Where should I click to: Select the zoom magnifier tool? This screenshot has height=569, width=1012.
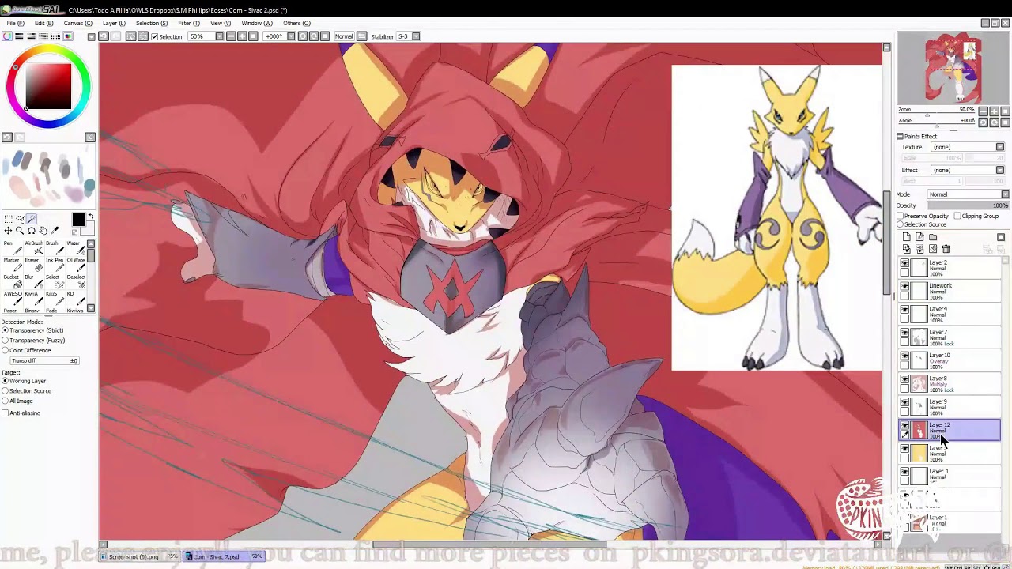20,231
